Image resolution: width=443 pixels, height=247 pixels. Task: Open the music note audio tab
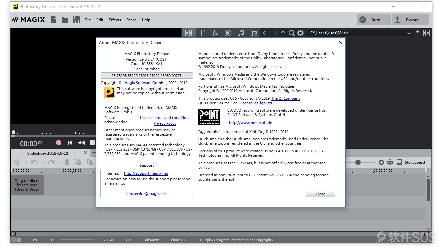tap(241, 33)
